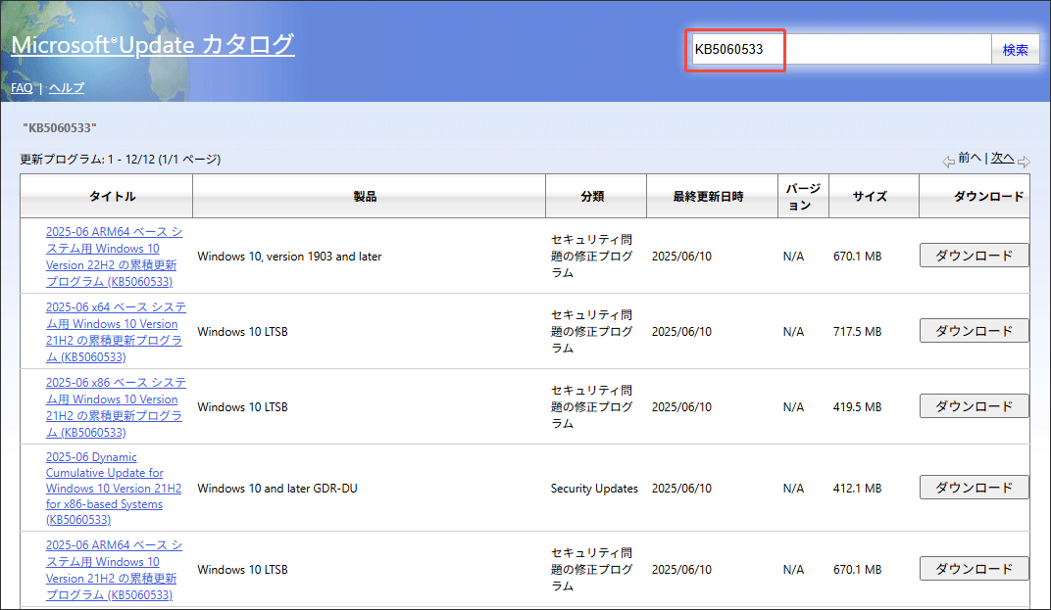Image resolution: width=1051 pixels, height=610 pixels.
Task: Select N/A version in the x64 row
Action: tap(793, 332)
